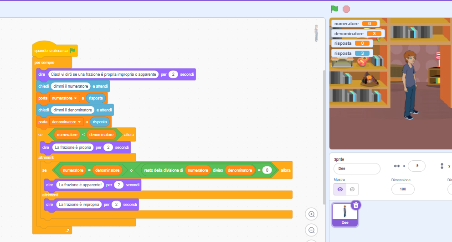The width and height of the screenshot is (452, 242).
Task: Click the workspace vertical scrollbar
Action: click(x=324, y=114)
